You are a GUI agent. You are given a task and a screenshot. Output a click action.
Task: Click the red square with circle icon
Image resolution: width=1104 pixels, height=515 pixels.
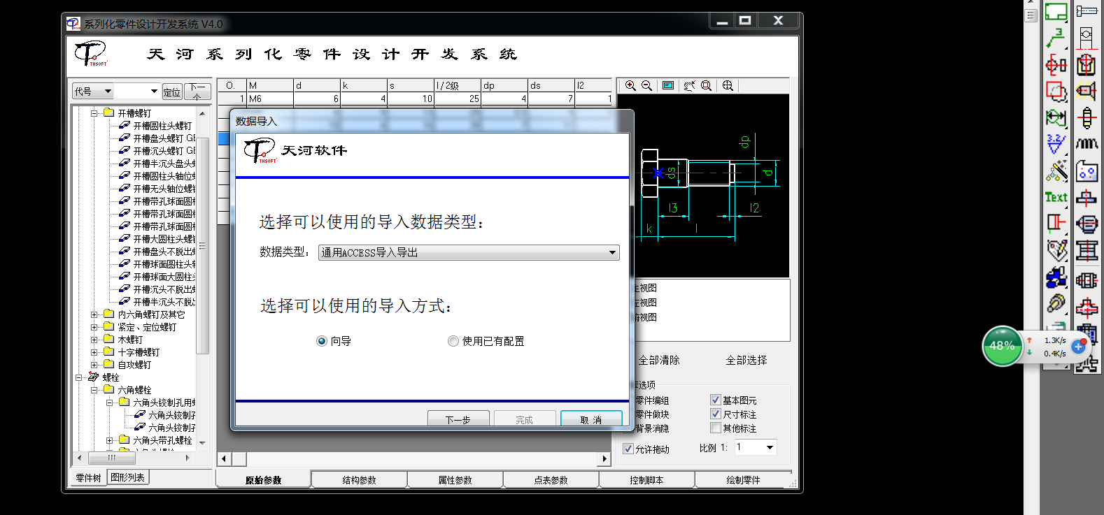(x=1056, y=92)
